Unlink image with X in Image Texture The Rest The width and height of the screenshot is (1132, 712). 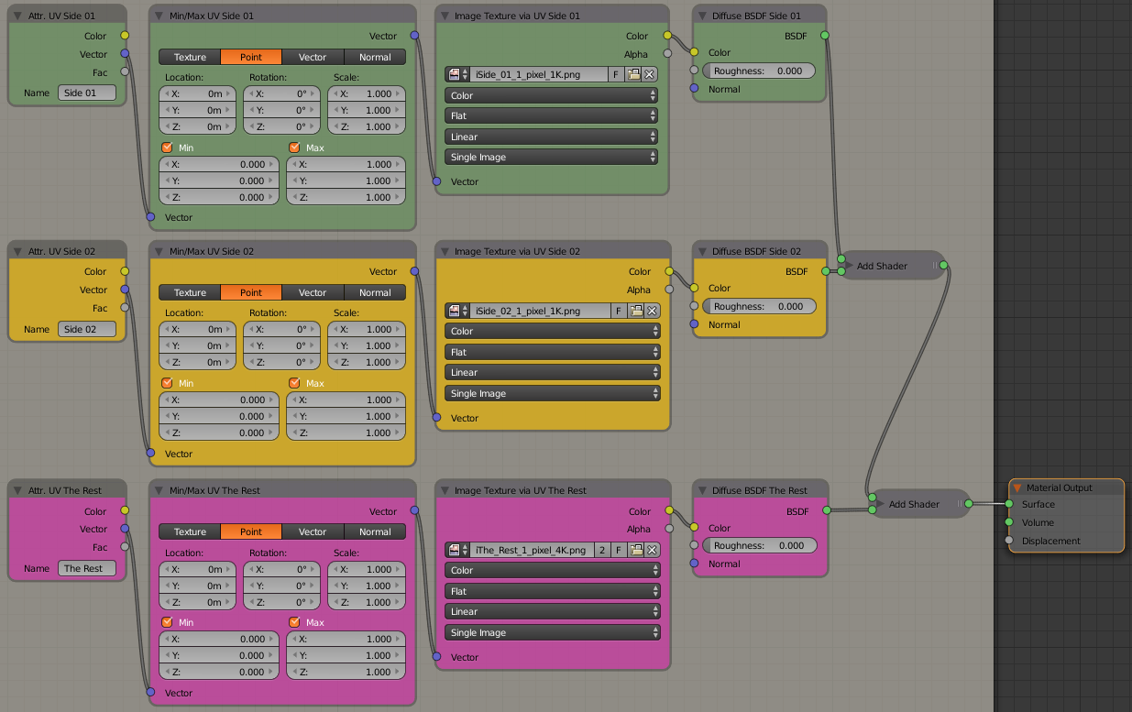651,550
